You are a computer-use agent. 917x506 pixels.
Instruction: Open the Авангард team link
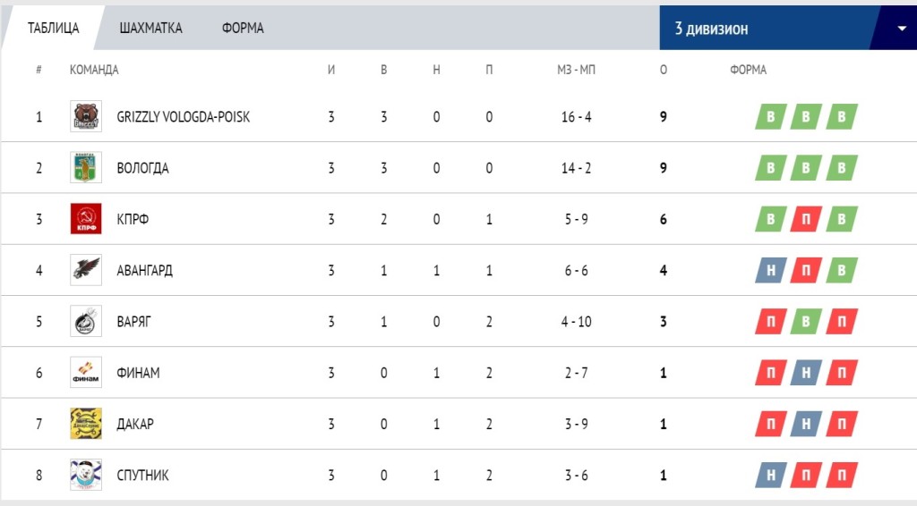pos(144,270)
